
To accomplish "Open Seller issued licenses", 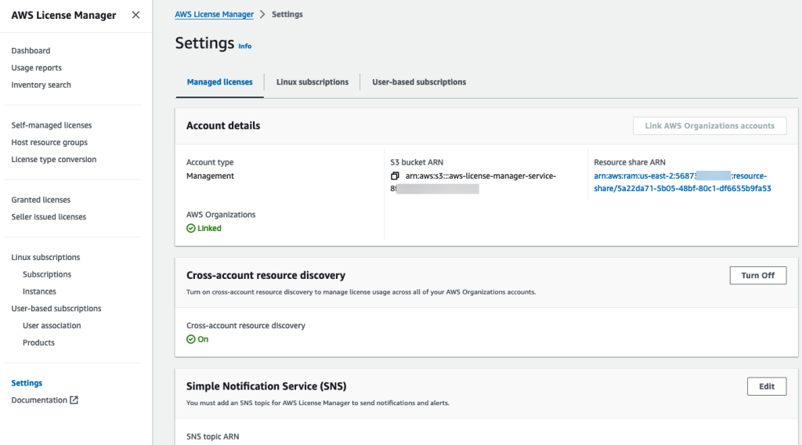I will [x=49, y=217].
